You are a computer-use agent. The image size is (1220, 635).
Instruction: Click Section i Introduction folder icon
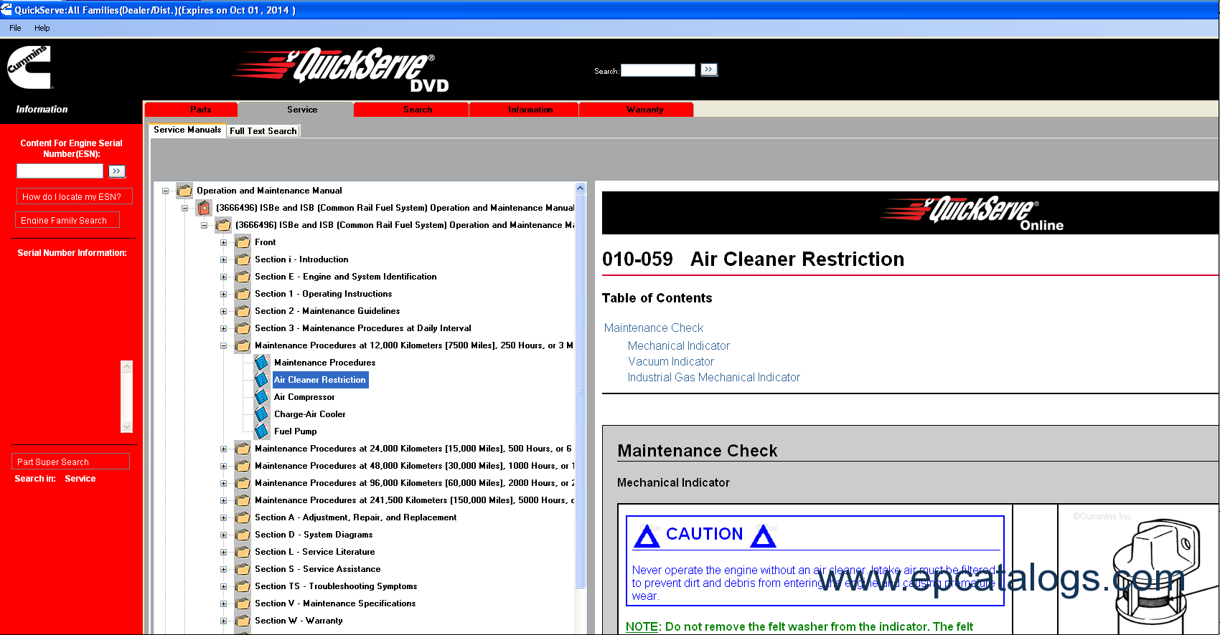point(243,259)
